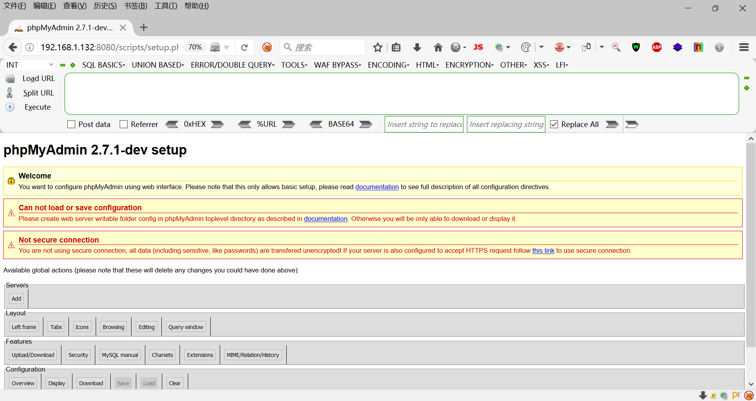Expand the XSS menu
The width and height of the screenshot is (756, 401).
(x=541, y=65)
